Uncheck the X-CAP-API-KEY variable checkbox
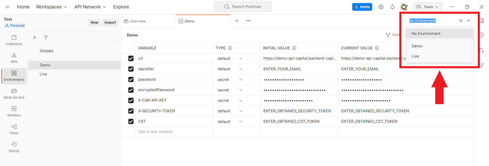Viewport: 489px width, 166px height. tap(131, 100)
